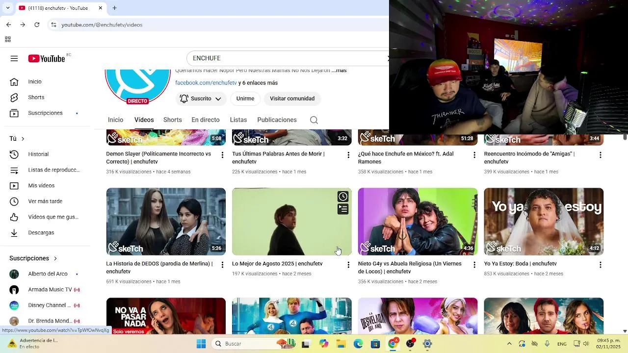This screenshot has height=353, width=628.
Task: Switch to the Inicio channel tab
Action: pyautogui.click(x=116, y=120)
